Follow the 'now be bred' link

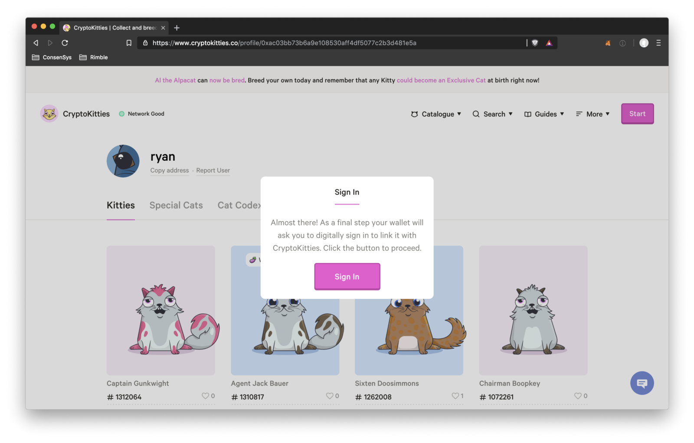[227, 80]
